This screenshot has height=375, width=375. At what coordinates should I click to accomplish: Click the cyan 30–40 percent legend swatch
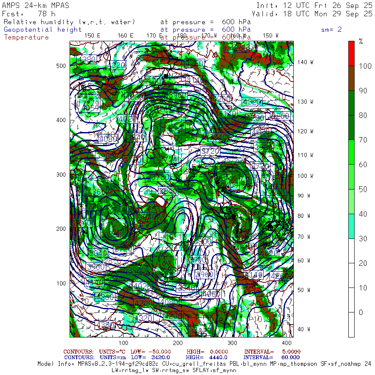pos(351,226)
